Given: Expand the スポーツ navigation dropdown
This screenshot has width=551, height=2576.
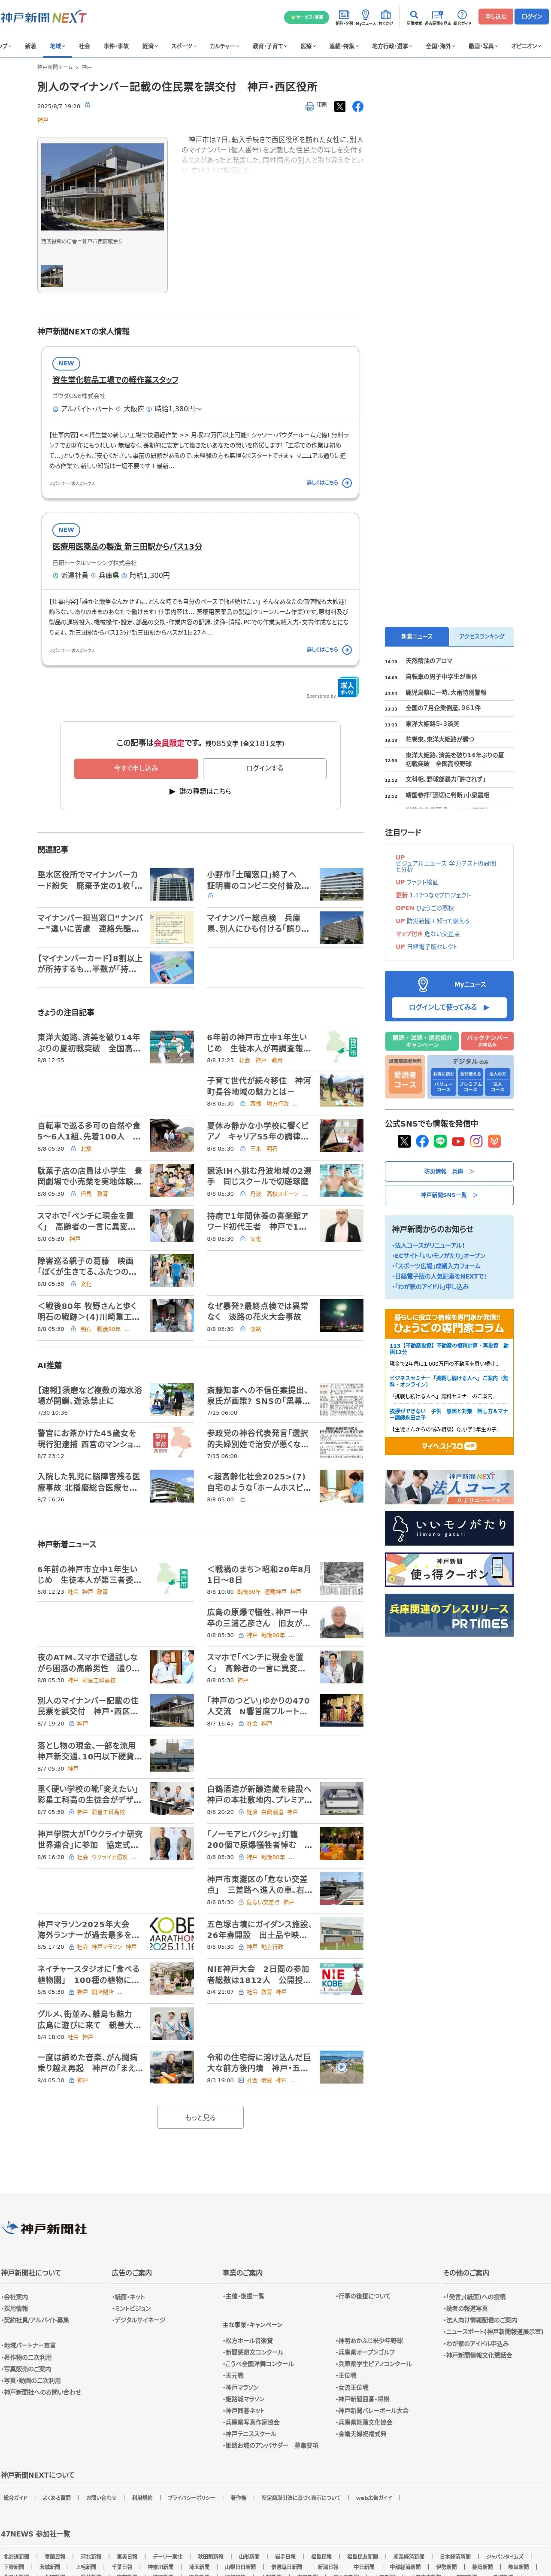Looking at the screenshot, I should click(185, 46).
